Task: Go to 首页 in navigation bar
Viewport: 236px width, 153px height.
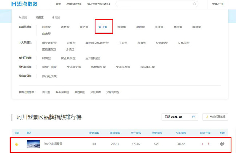Action: [58, 4]
